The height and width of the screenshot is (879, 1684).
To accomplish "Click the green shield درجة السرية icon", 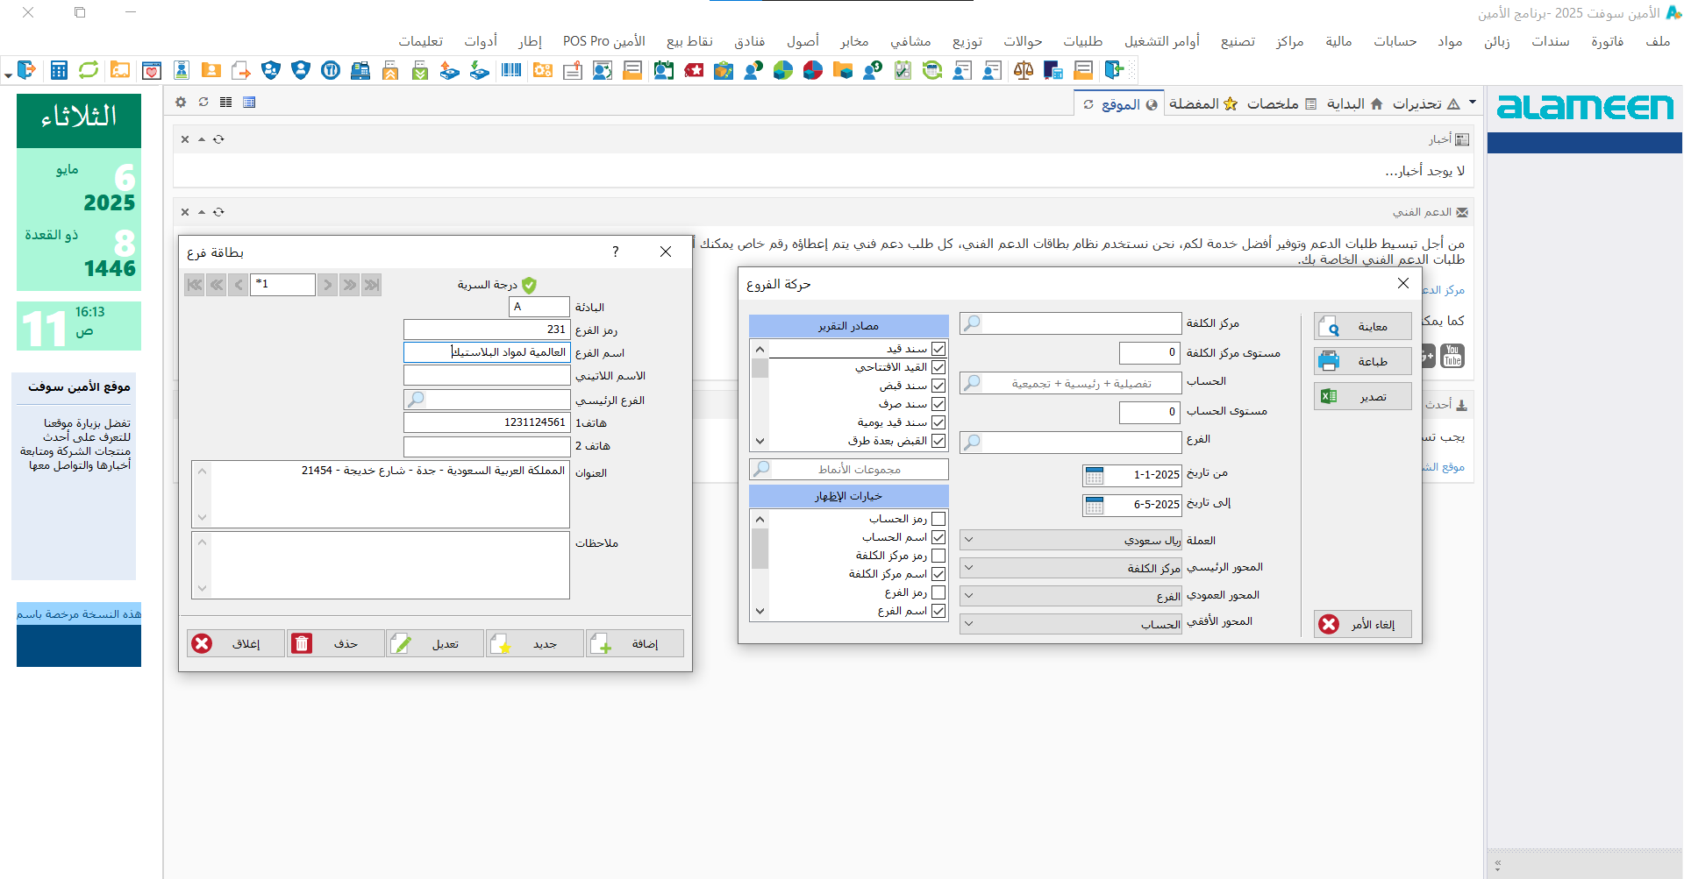I will 529,285.
